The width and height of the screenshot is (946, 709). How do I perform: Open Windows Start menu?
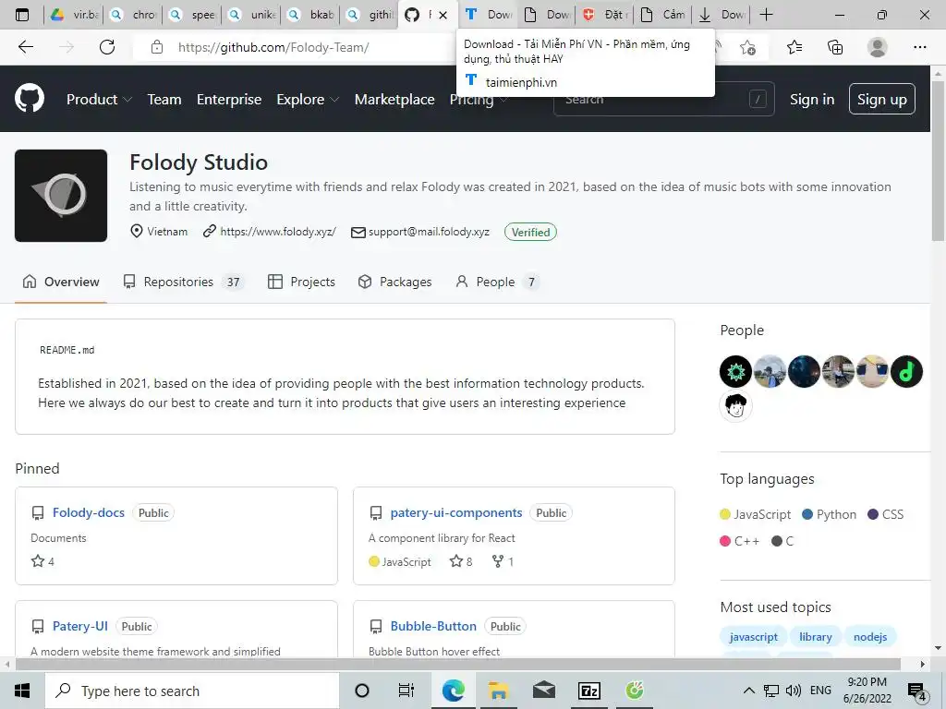pos(22,691)
